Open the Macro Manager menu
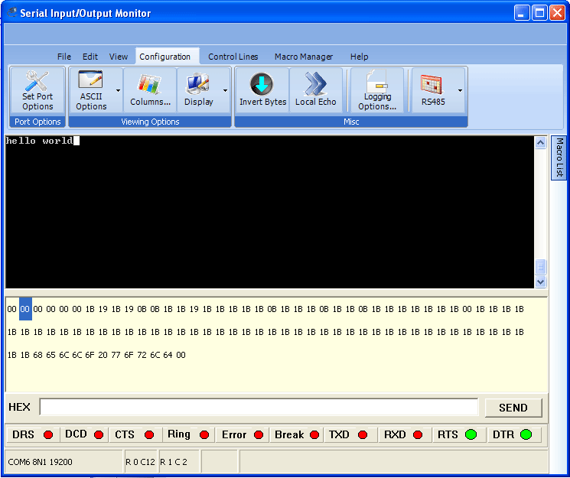Viewport: 570px width, 478px height. pos(304,57)
